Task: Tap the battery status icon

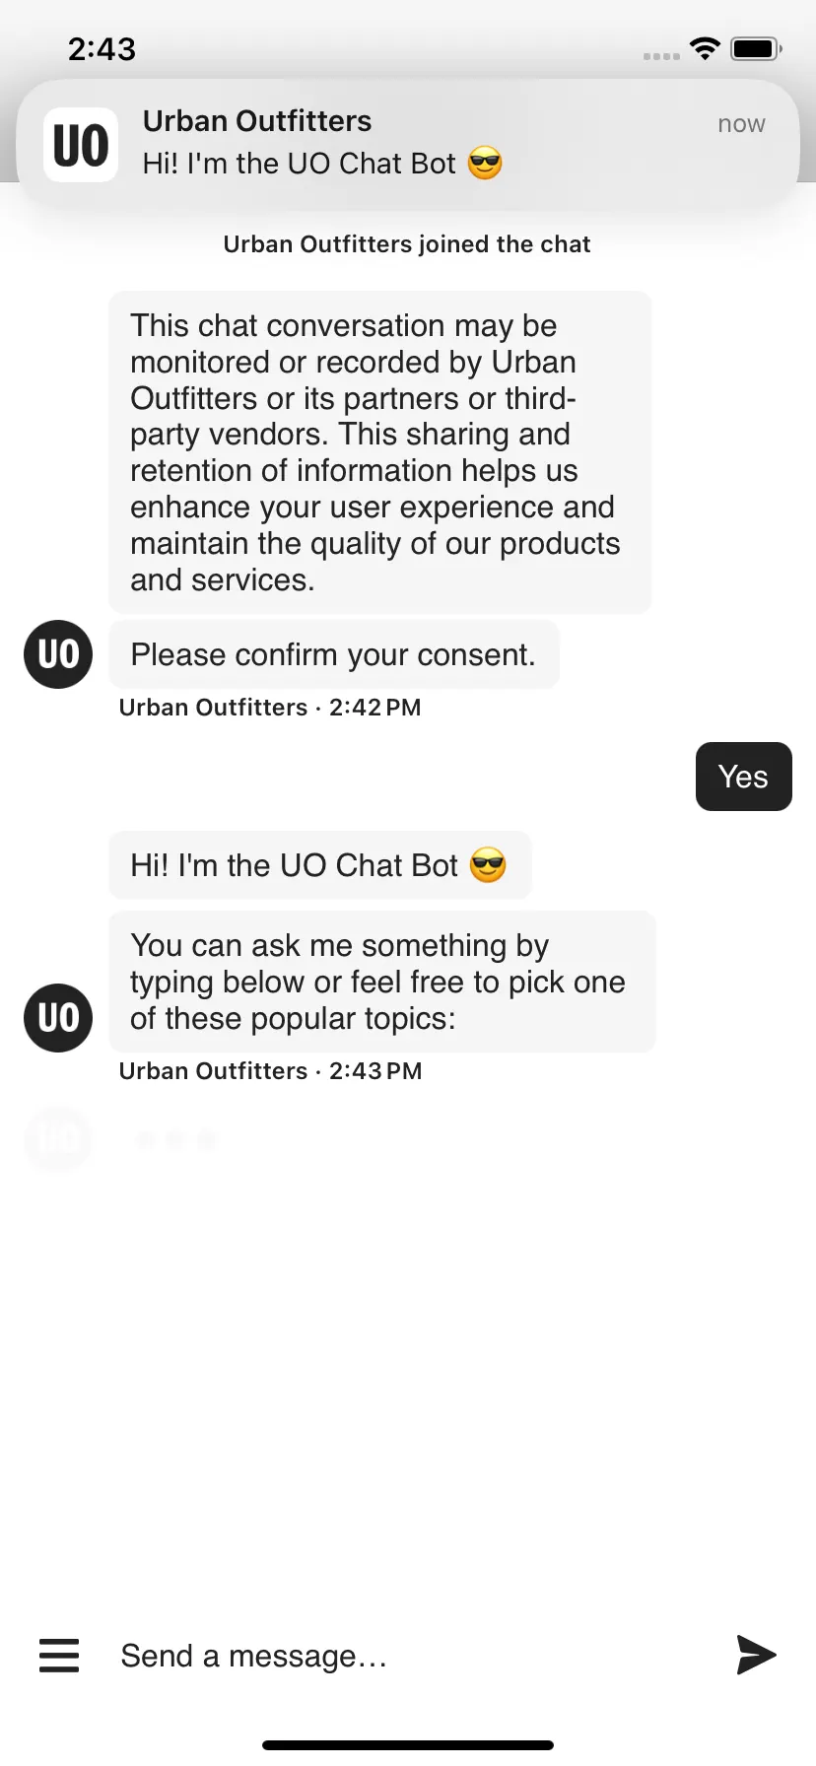Action: coord(756,48)
